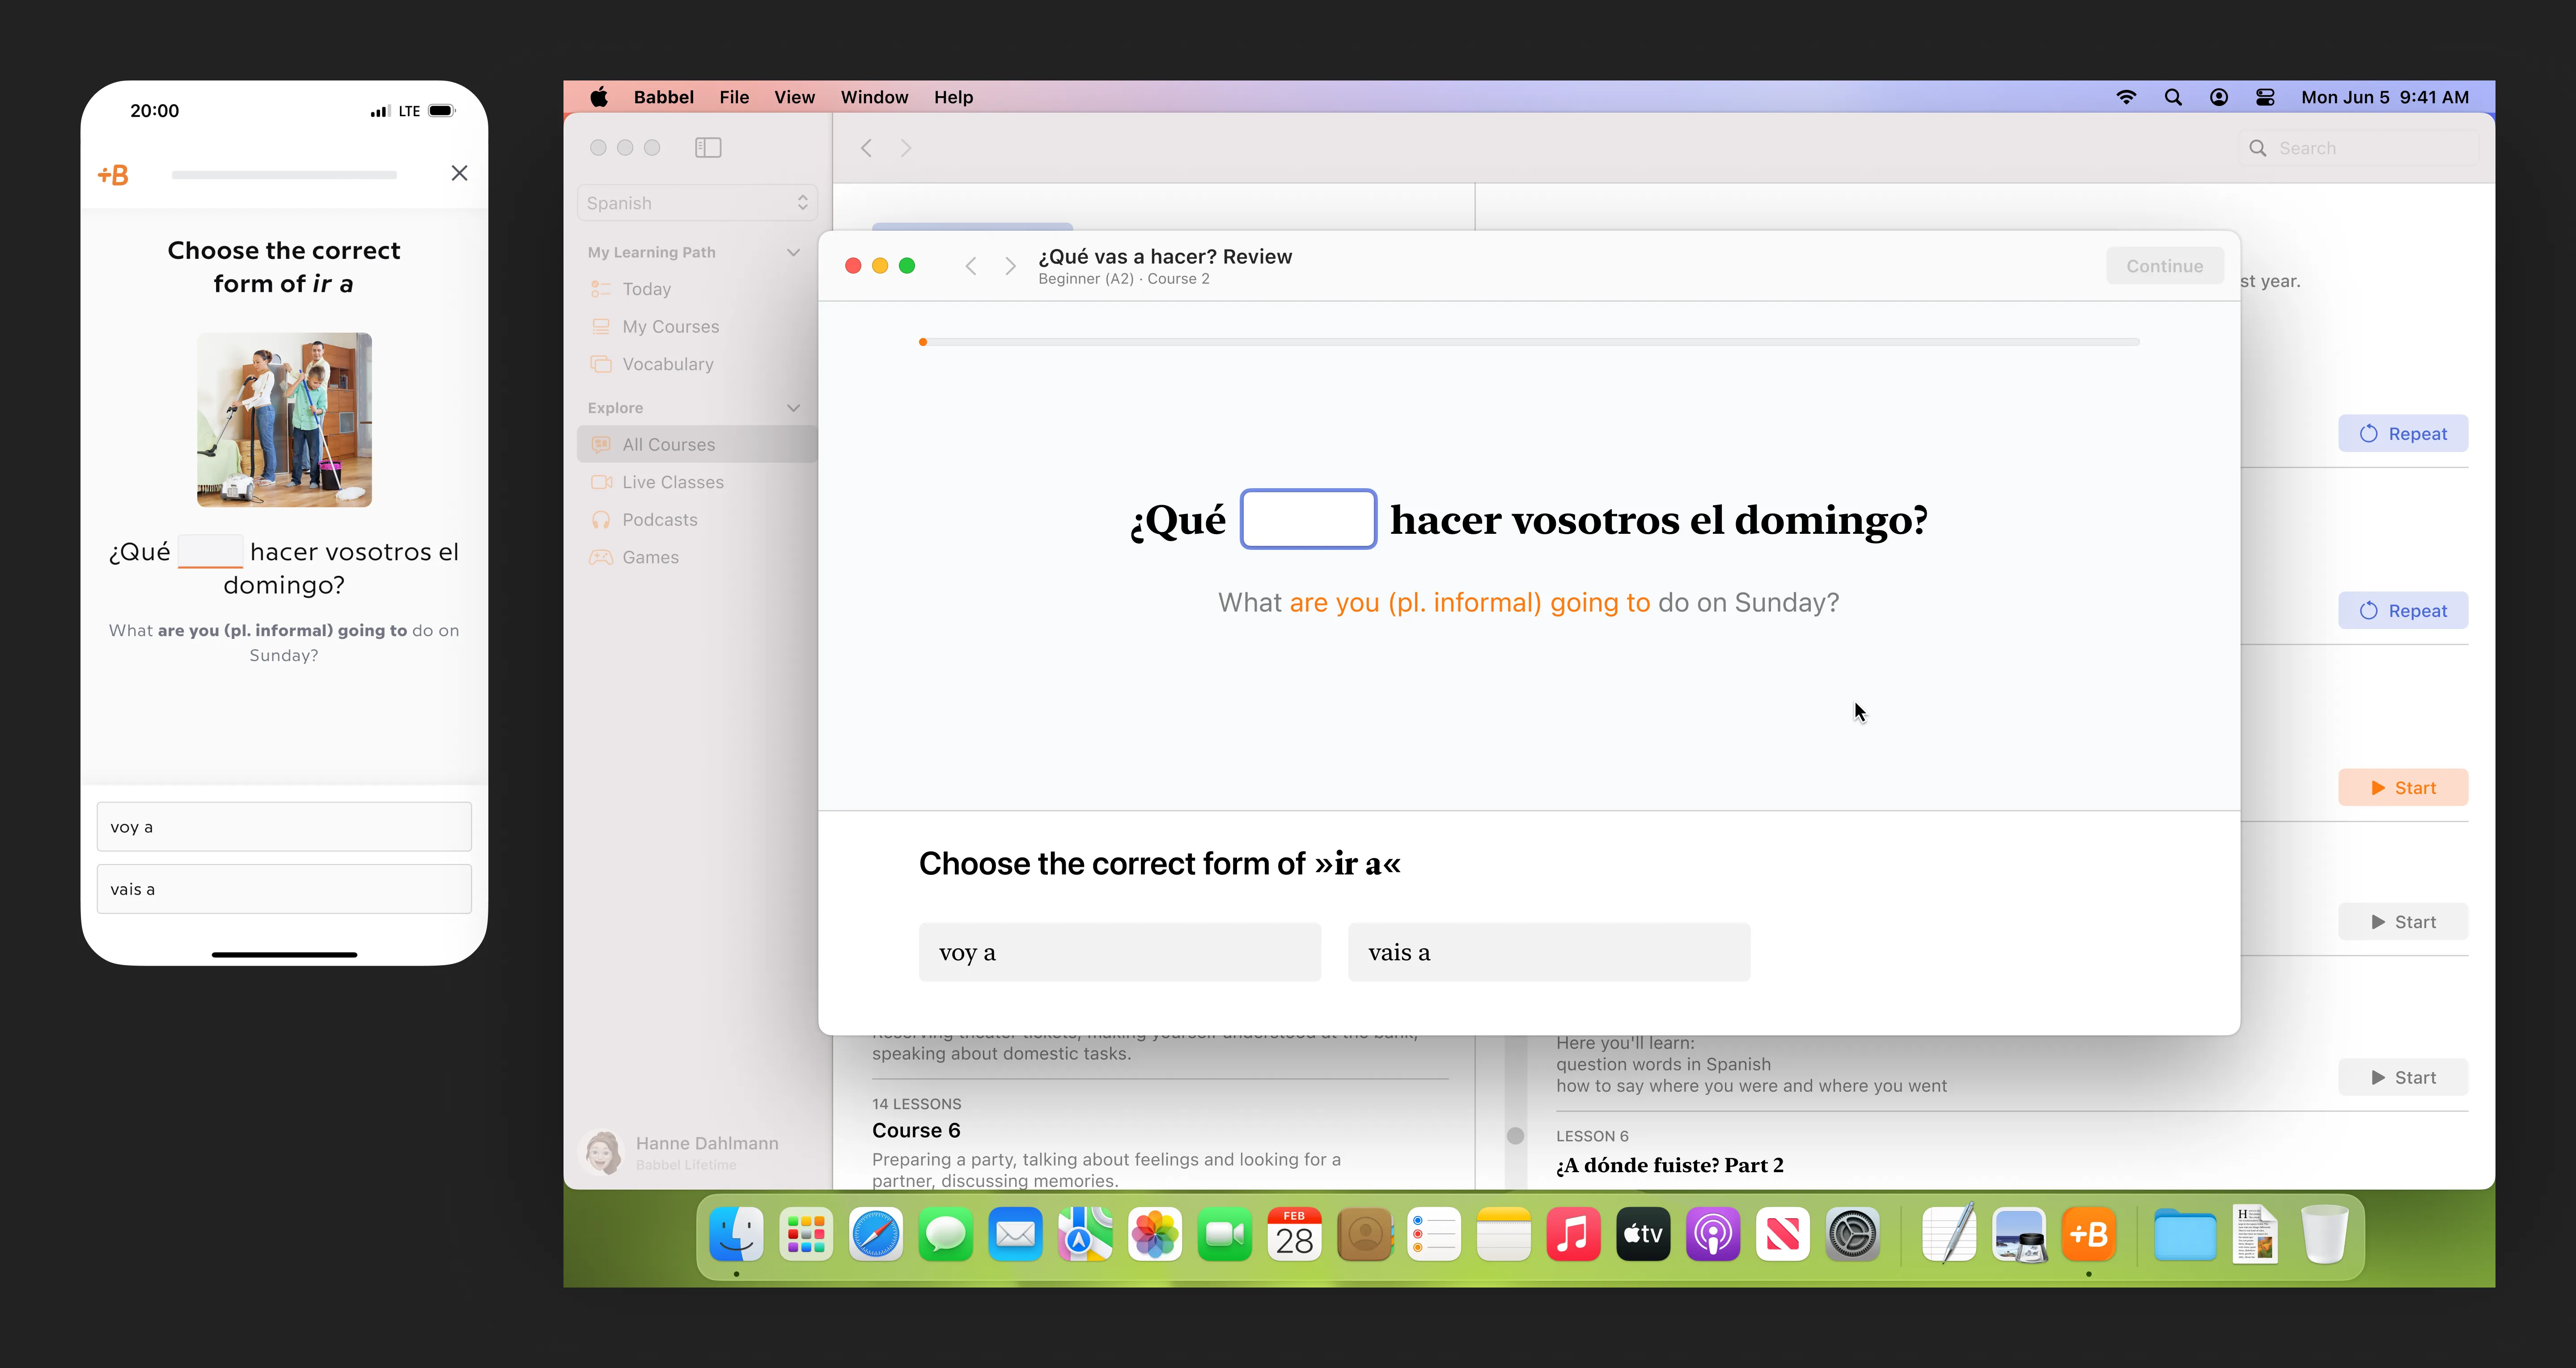Open Babbel app from the Dock
2576x1368 pixels.
[x=2088, y=1235]
